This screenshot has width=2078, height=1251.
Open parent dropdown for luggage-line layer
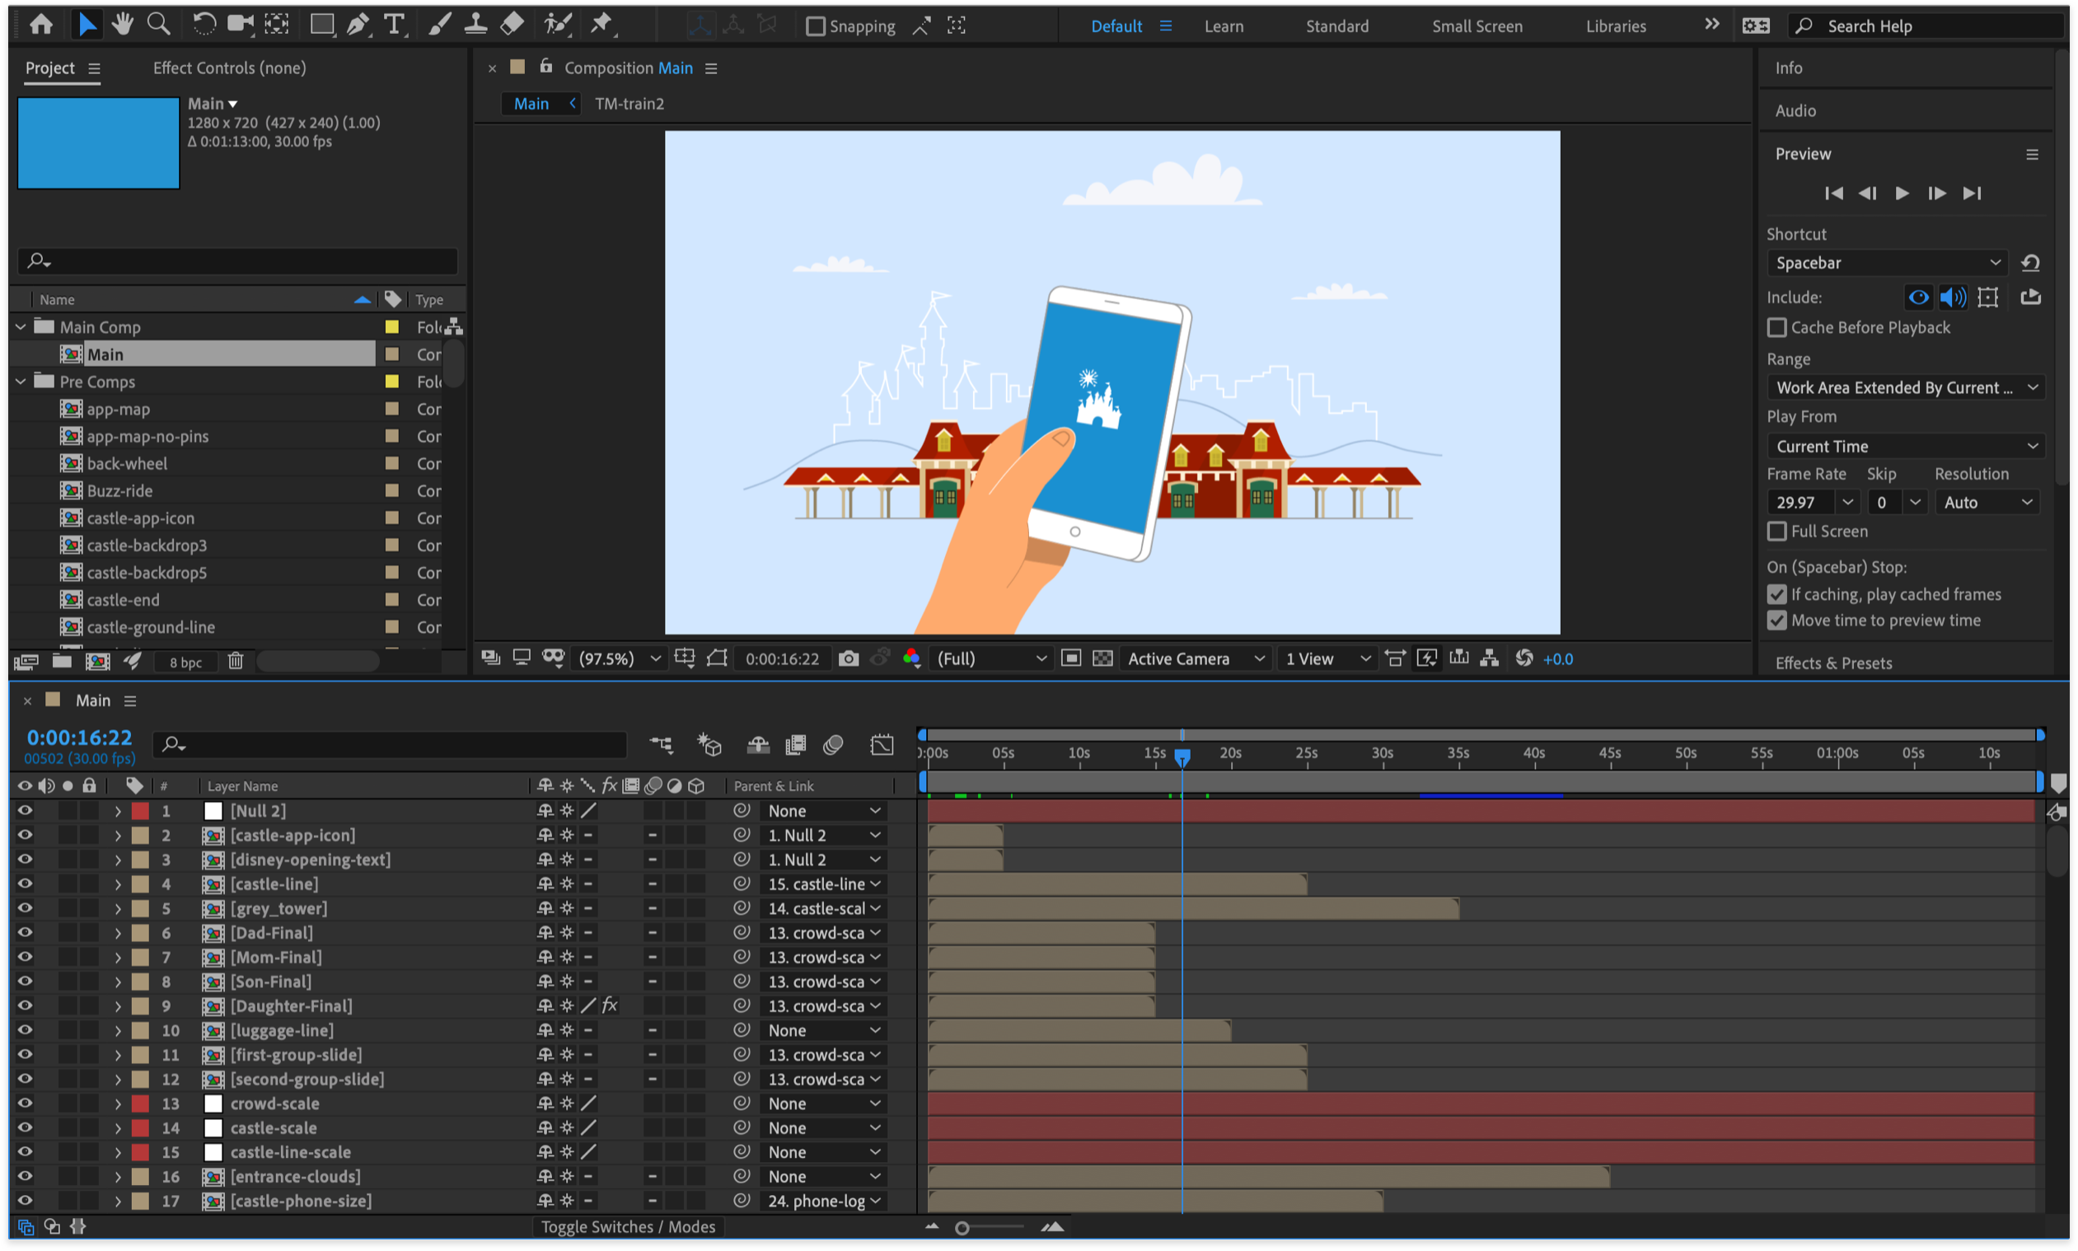click(x=824, y=1031)
